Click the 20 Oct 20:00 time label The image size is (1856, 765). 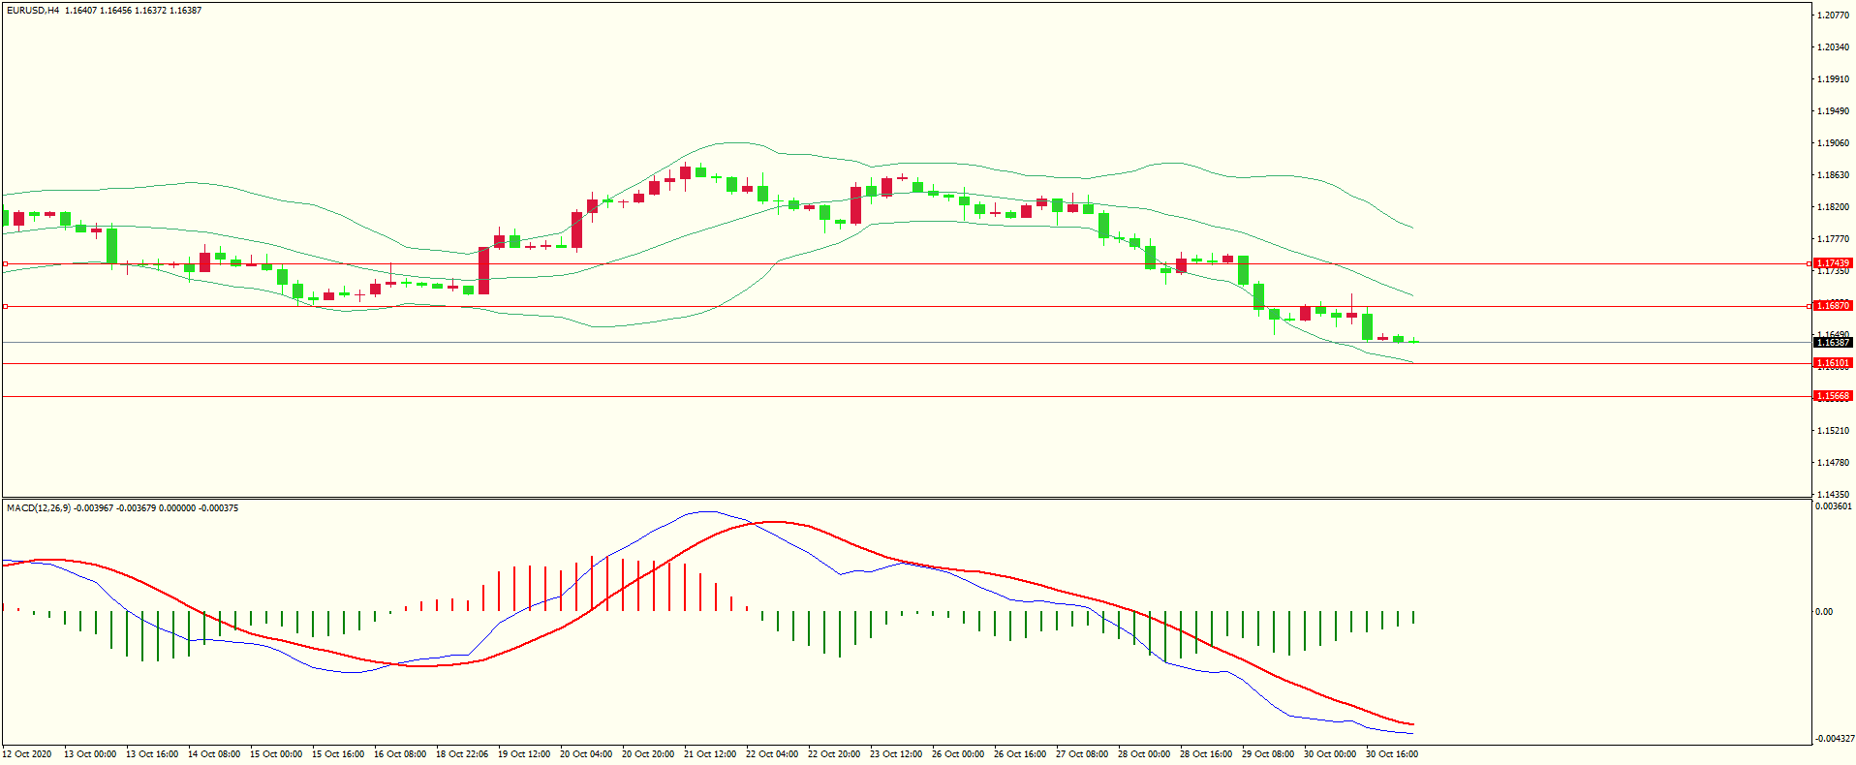coord(648,754)
